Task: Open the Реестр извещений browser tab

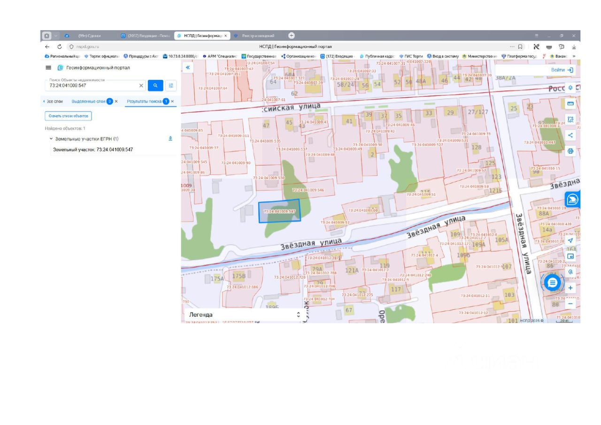Action: tap(258, 36)
